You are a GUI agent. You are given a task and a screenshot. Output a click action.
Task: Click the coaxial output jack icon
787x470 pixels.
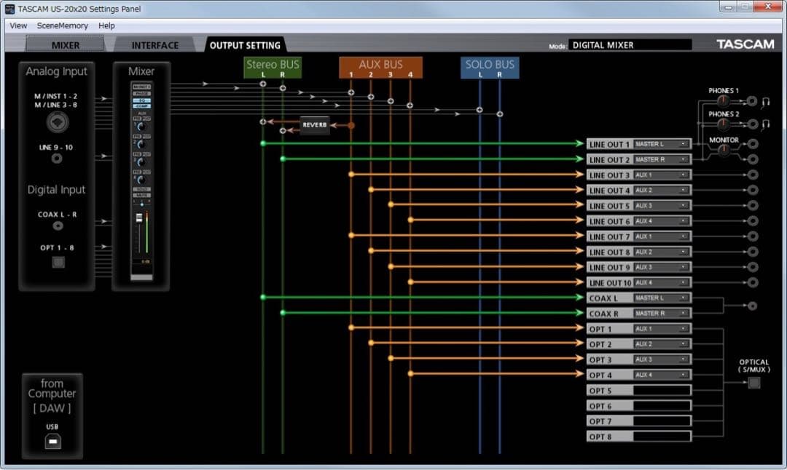(x=752, y=306)
